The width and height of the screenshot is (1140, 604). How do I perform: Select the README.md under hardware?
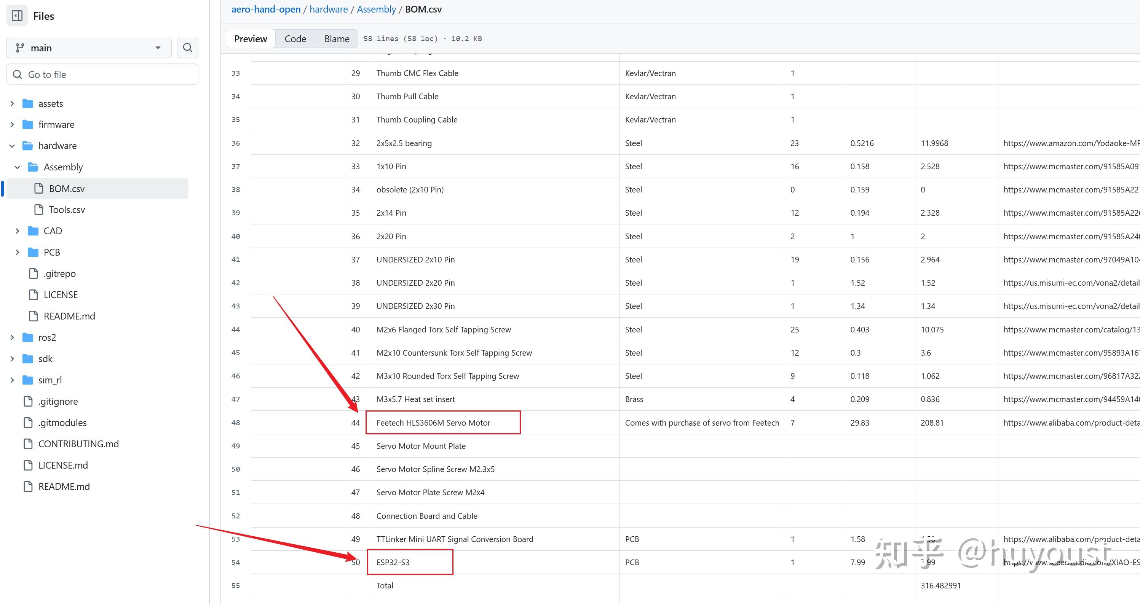pos(69,316)
